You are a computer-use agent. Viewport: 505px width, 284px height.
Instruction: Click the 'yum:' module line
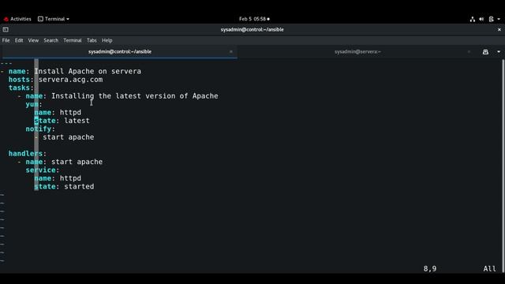pyautogui.click(x=34, y=104)
